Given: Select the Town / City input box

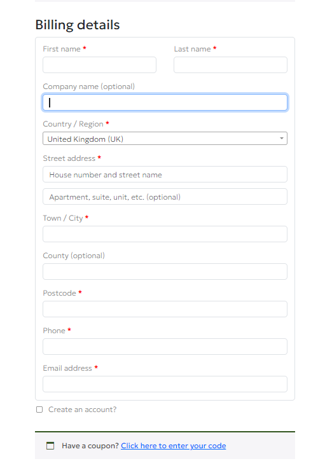Looking at the screenshot, I should (165, 234).
